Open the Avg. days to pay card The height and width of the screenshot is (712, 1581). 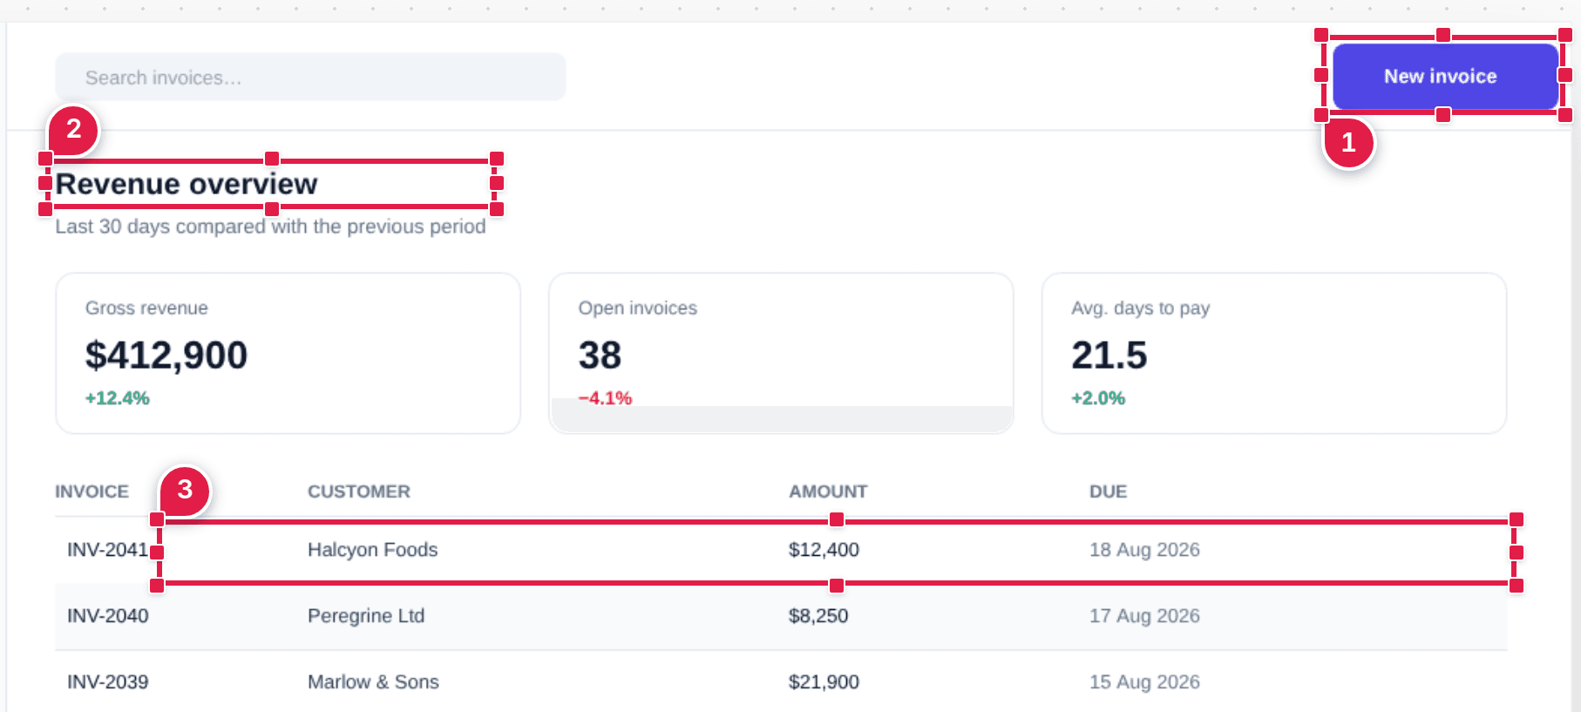[1273, 353]
